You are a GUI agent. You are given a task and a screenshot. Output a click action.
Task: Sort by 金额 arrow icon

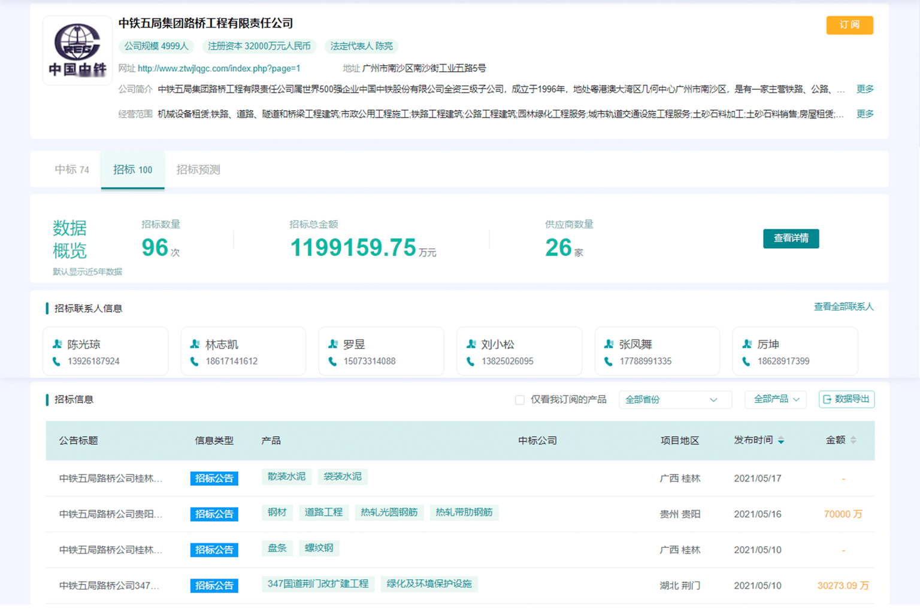(853, 440)
